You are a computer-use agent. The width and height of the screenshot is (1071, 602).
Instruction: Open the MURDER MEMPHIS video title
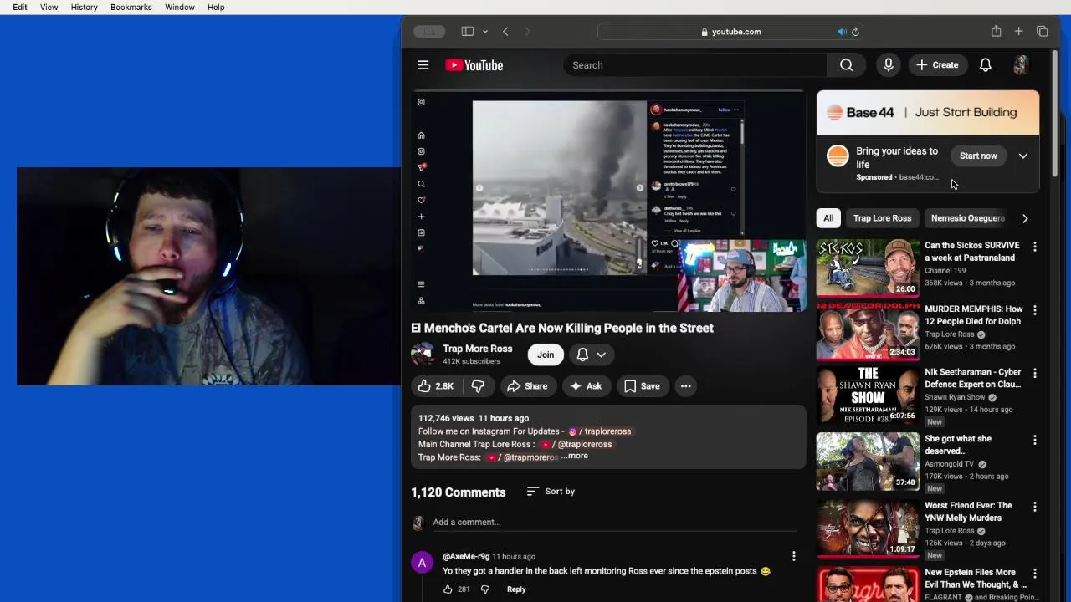pos(974,315)
